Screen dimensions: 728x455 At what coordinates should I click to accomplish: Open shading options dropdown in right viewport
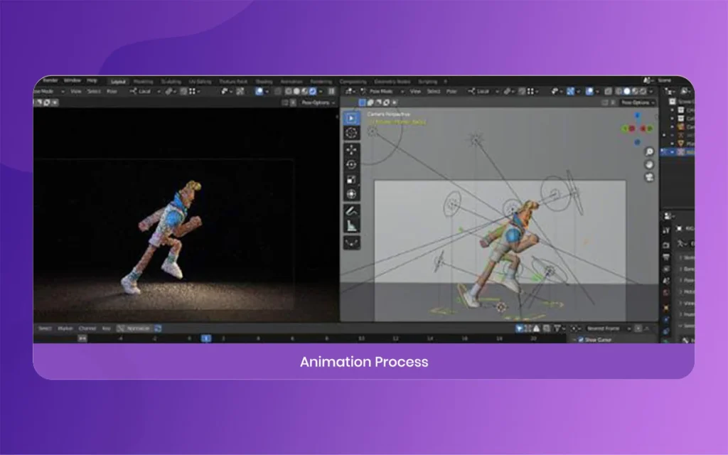651,92
